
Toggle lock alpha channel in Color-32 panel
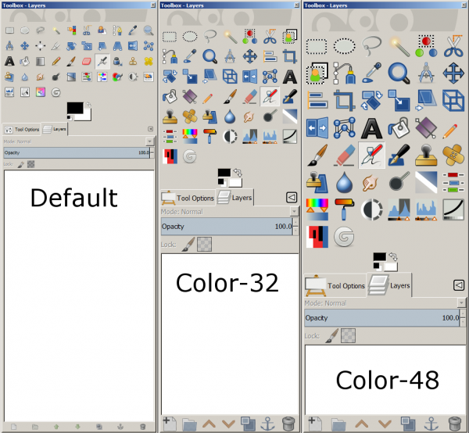click(205, 245)
